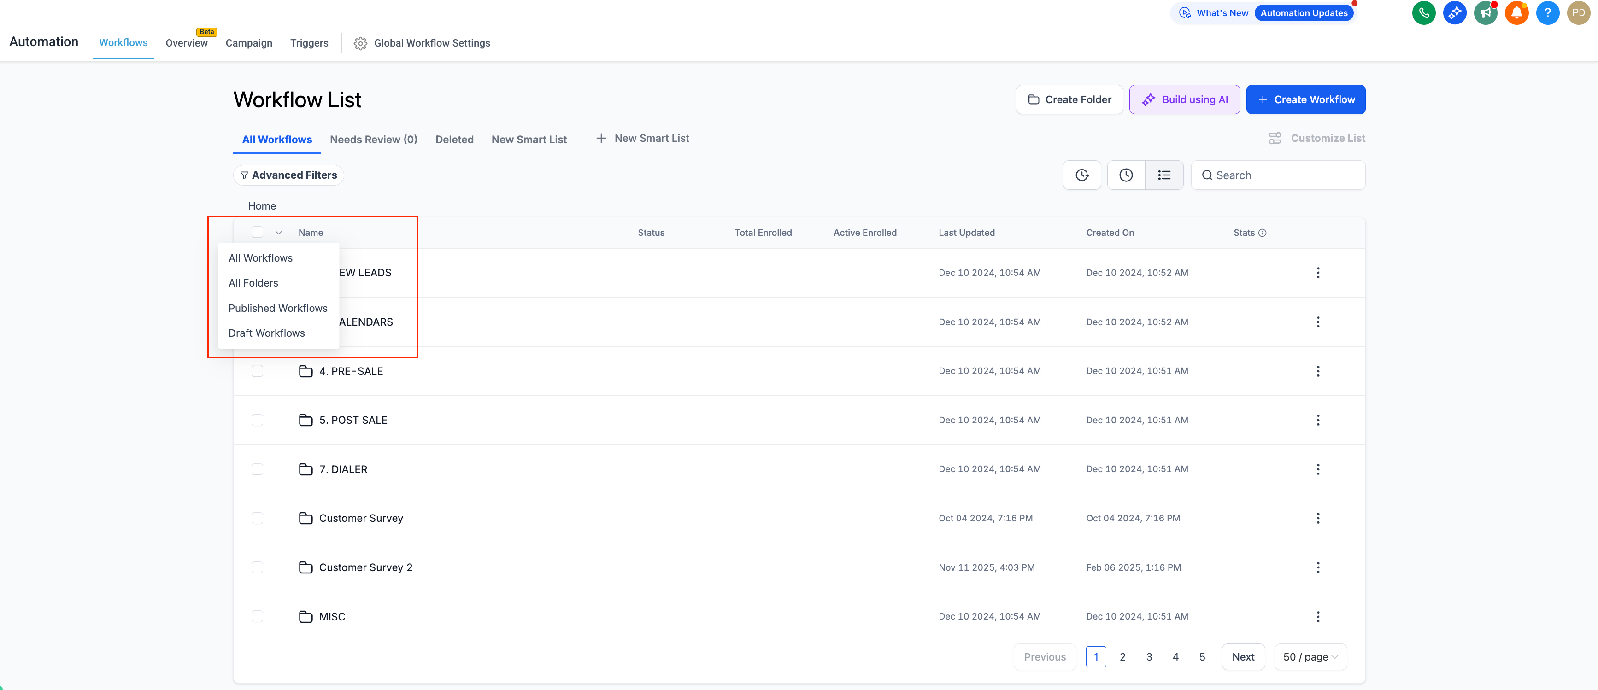This screenshot has width=1598, height=690.
Task: Open Advanced Filters panel
Action: coord(288,175)
